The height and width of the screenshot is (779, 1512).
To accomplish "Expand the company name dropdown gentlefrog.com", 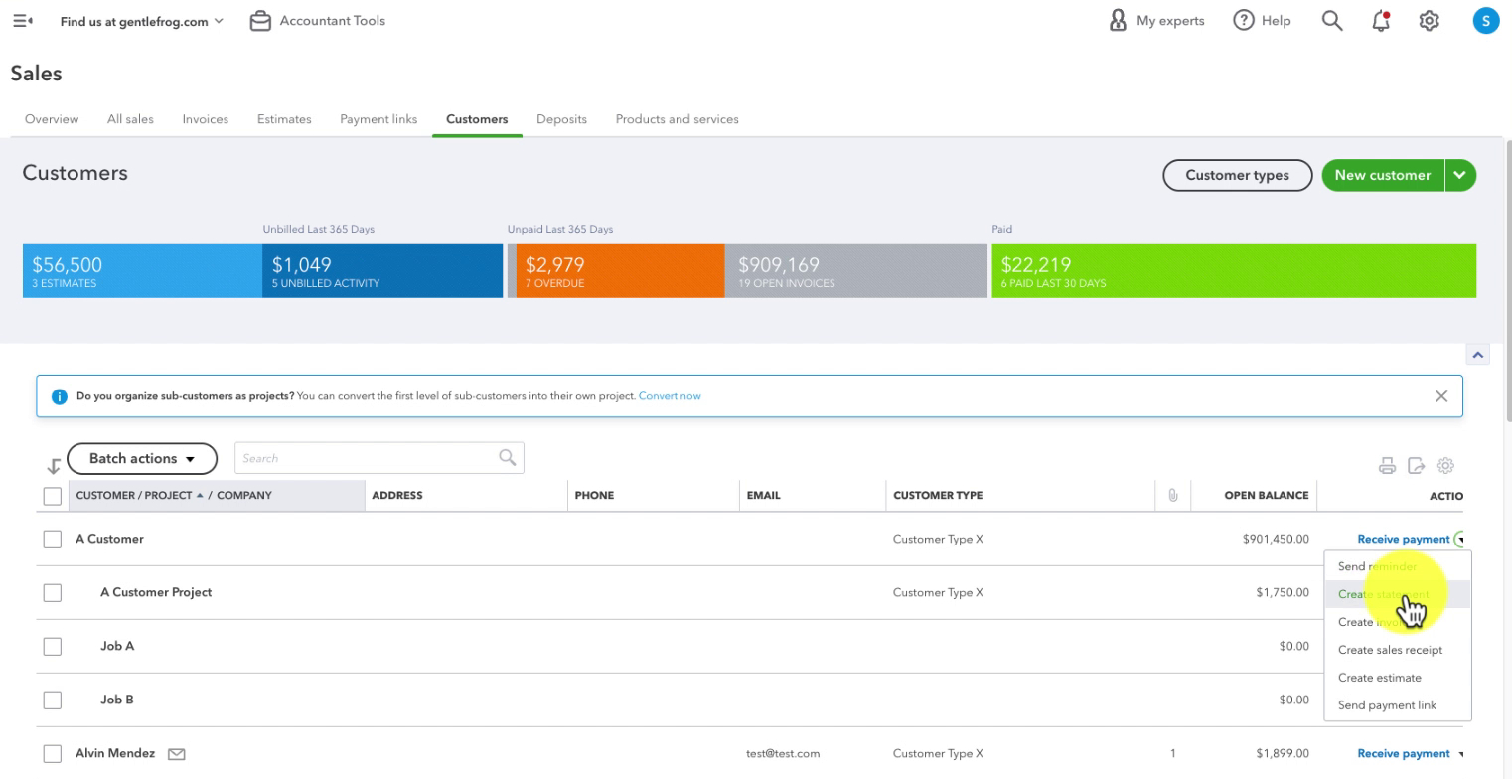I will [141, 21].
